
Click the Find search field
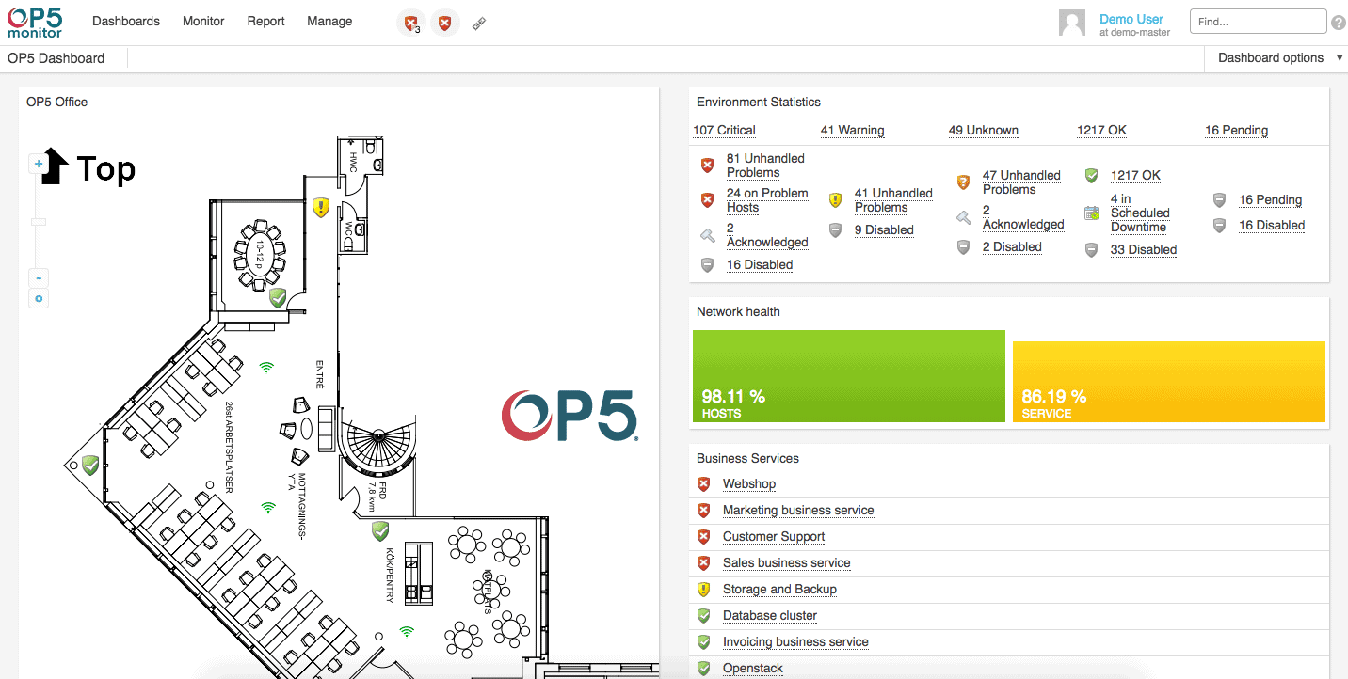pyautogui.click(x=1258, y=21)
